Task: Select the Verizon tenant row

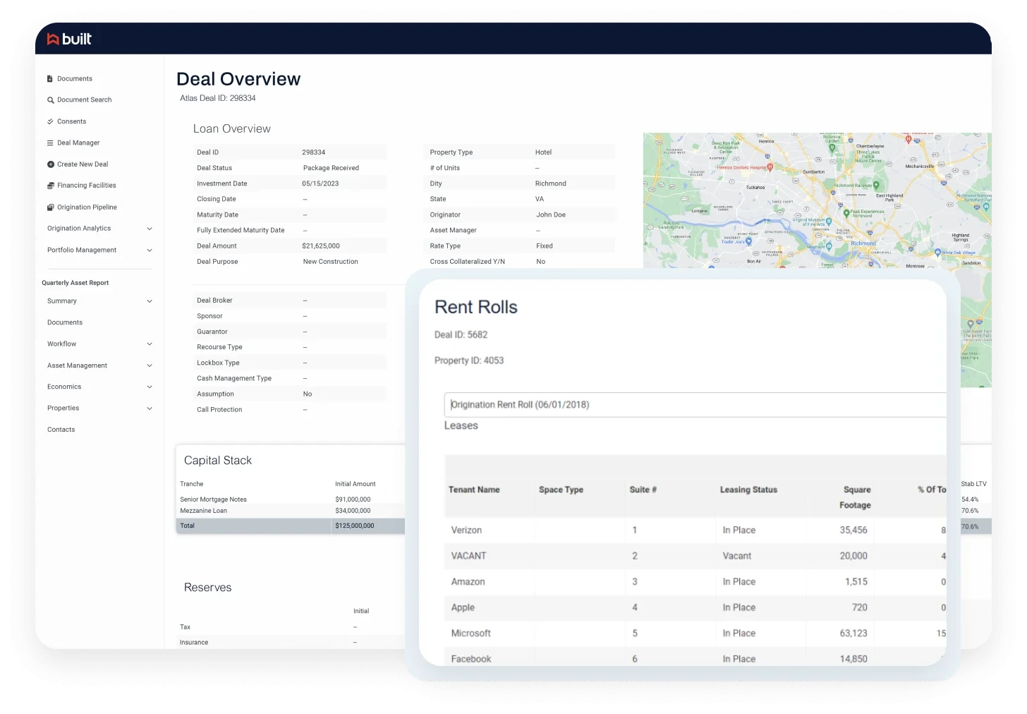Action: tap(695, 531)
